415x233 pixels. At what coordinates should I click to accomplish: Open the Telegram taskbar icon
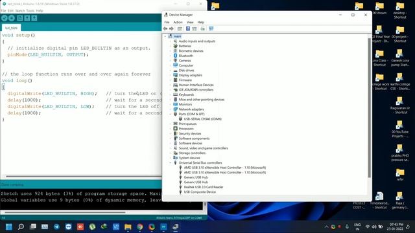pos(56,227)
